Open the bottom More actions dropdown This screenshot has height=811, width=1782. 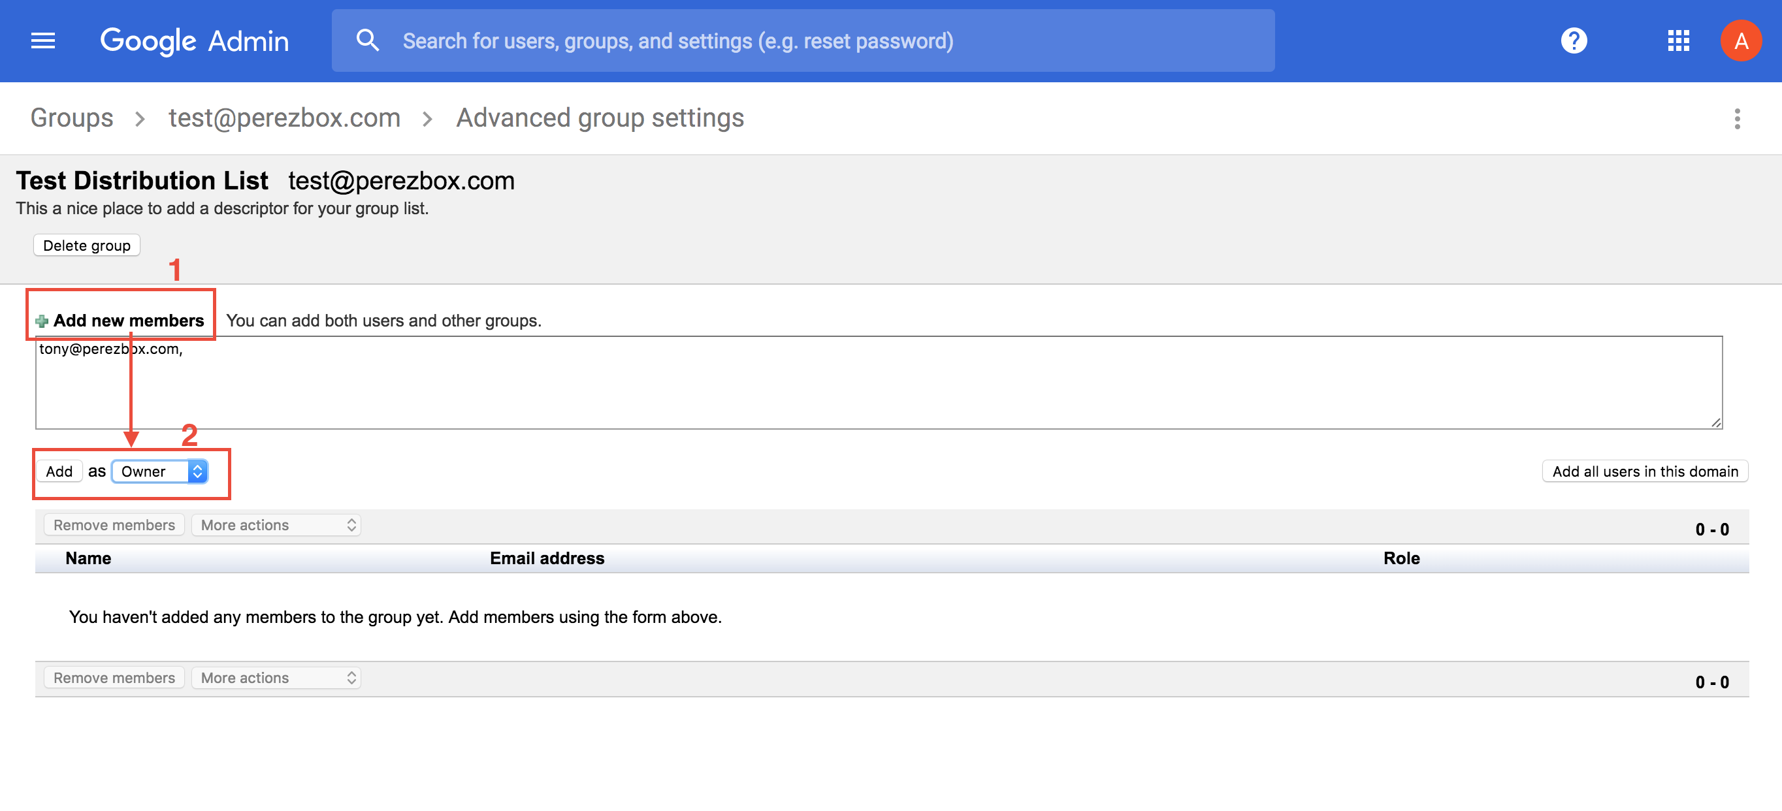pos(276,678)
